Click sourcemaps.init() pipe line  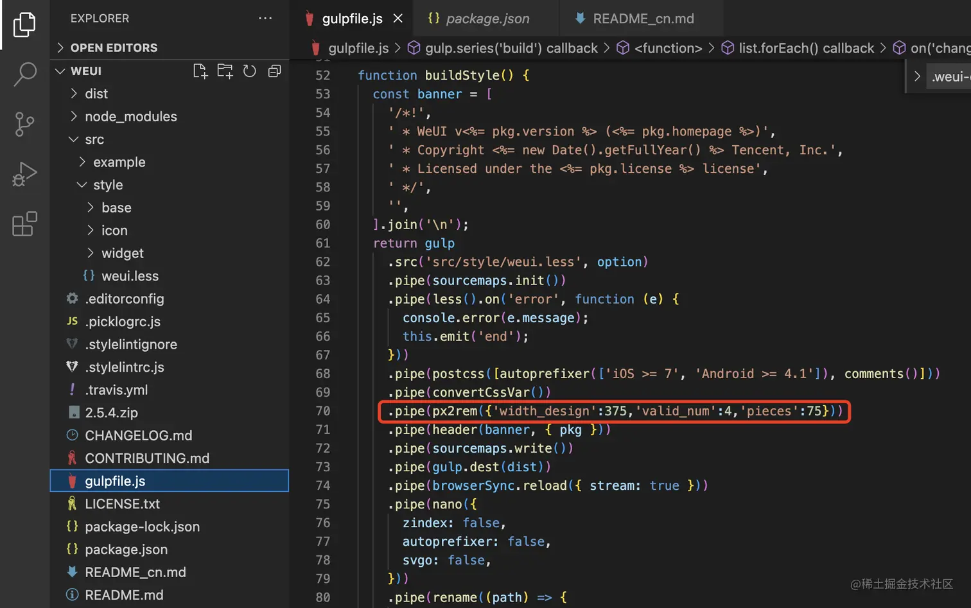(477, 281)
